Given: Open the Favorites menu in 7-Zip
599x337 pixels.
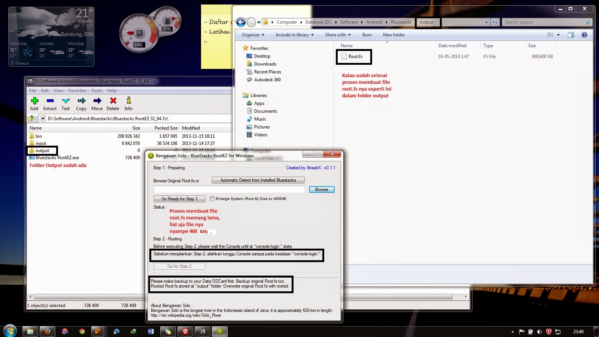Looking at the screenshot, I should pos(77,91).
